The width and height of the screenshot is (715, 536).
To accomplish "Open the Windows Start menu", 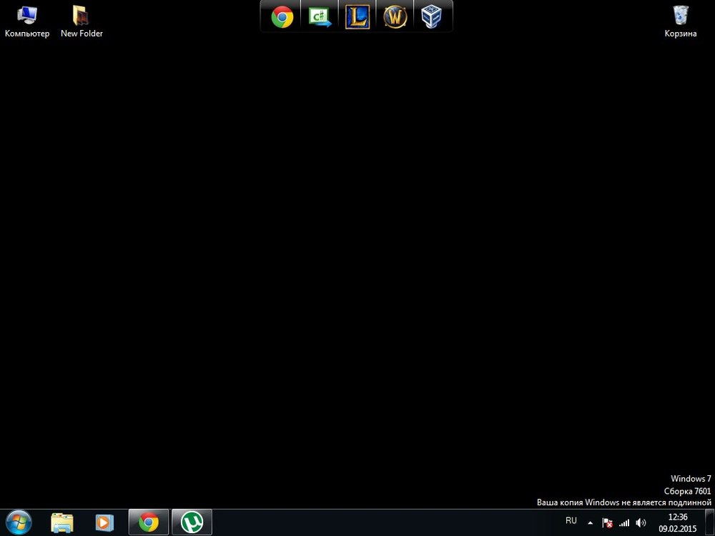I will (x=19, y=522).
